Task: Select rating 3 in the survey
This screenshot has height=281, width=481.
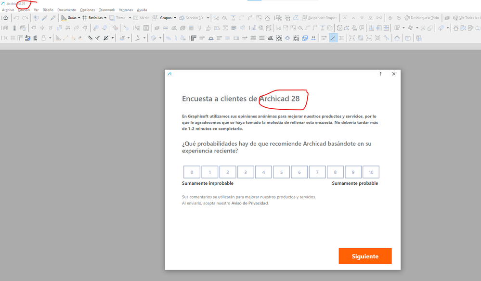Action: pos(246,172)
